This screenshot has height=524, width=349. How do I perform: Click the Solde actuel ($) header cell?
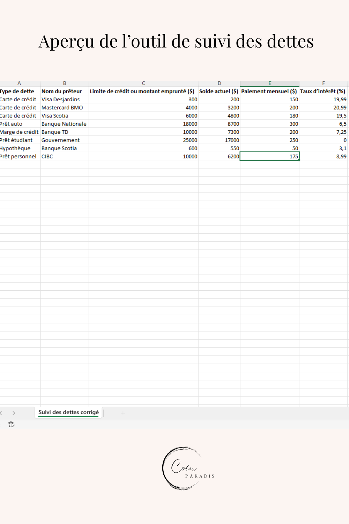click(x=219, y=91)
